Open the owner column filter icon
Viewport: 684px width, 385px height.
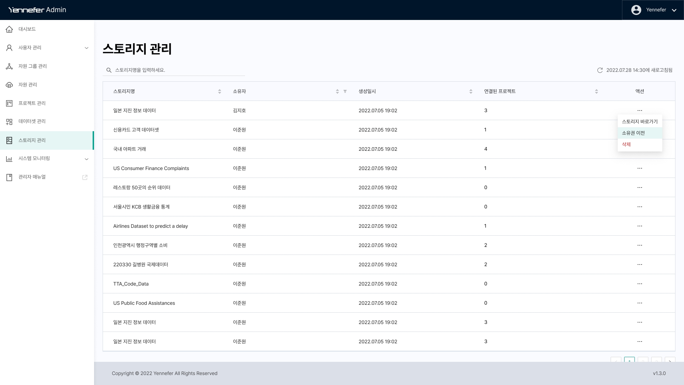point(345,91)
